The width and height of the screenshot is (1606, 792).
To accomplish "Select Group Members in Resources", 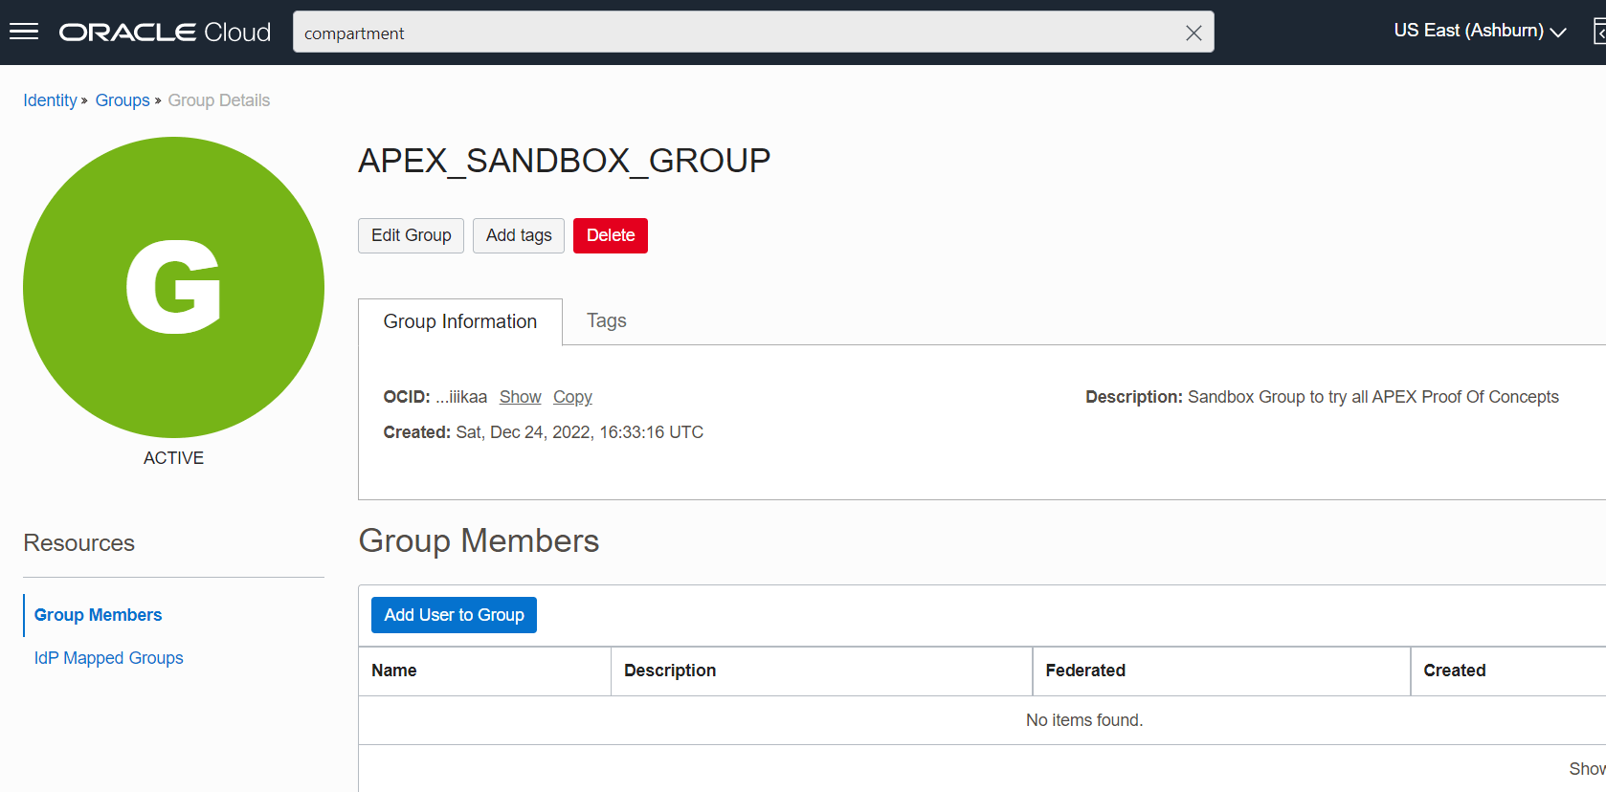I will [98, 615].
